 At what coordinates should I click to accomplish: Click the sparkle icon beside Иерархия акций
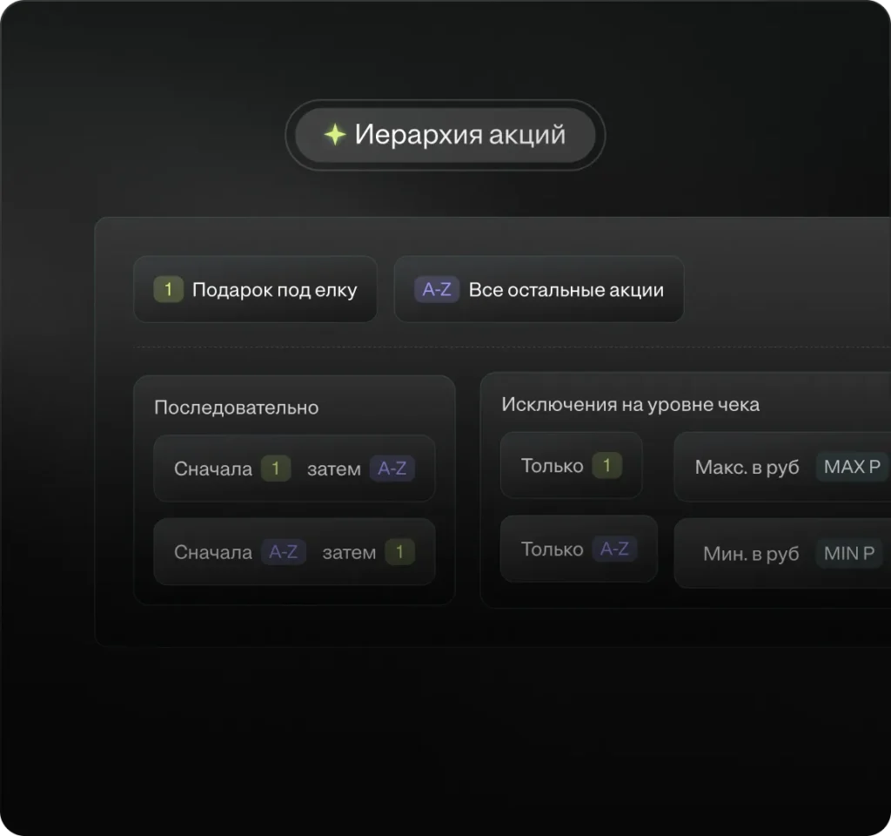click(334, 135)
